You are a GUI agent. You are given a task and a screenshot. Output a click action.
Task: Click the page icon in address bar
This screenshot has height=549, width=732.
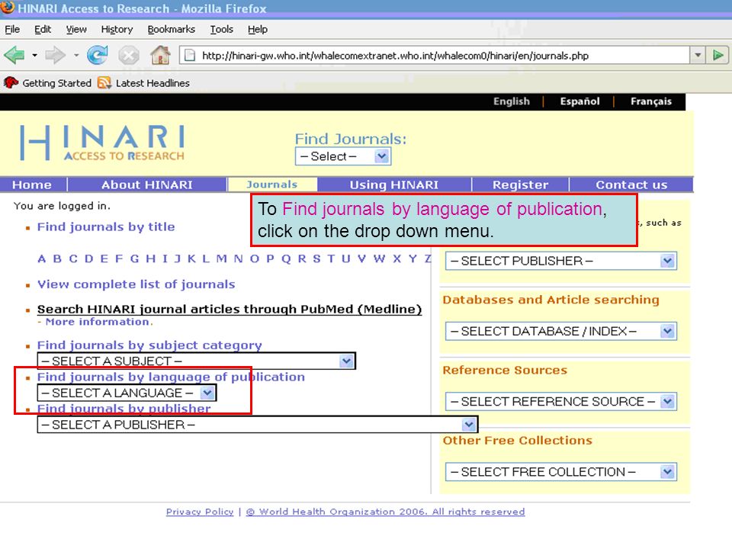[190, 56]
